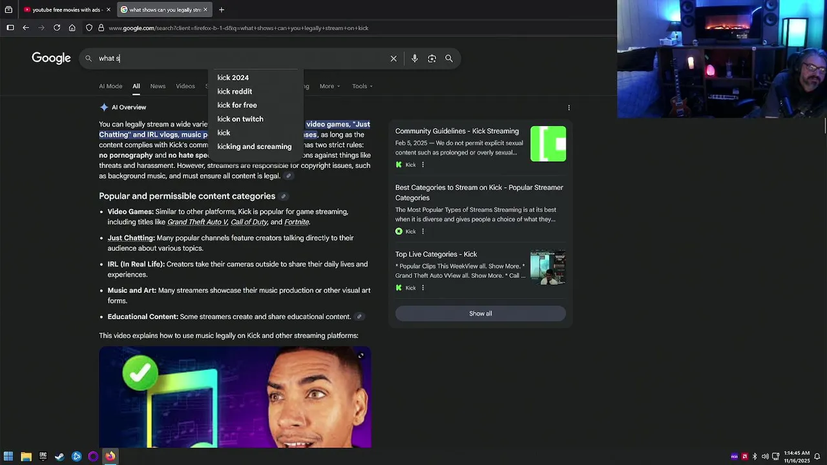Reload the current page
827x465 pixels.
[57, 28]
